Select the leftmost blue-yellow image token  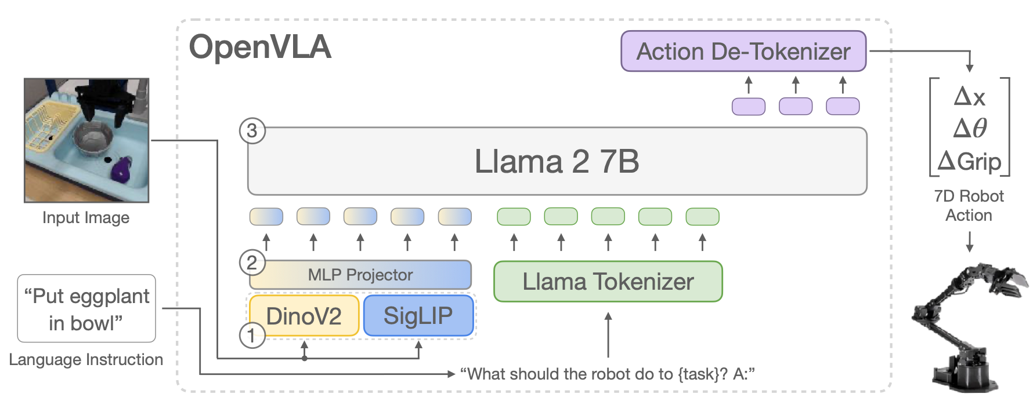coord(266,217)
